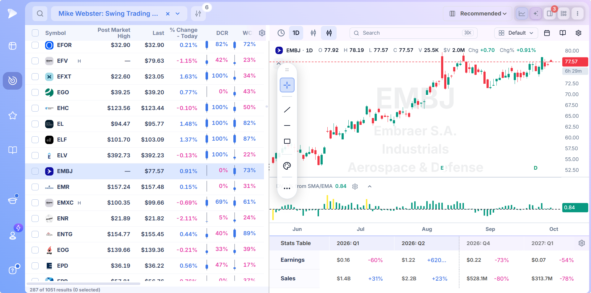The image size is (591, 293).
Task: Open SMA/EMA indicator settings gear
Action: point(355,186)
